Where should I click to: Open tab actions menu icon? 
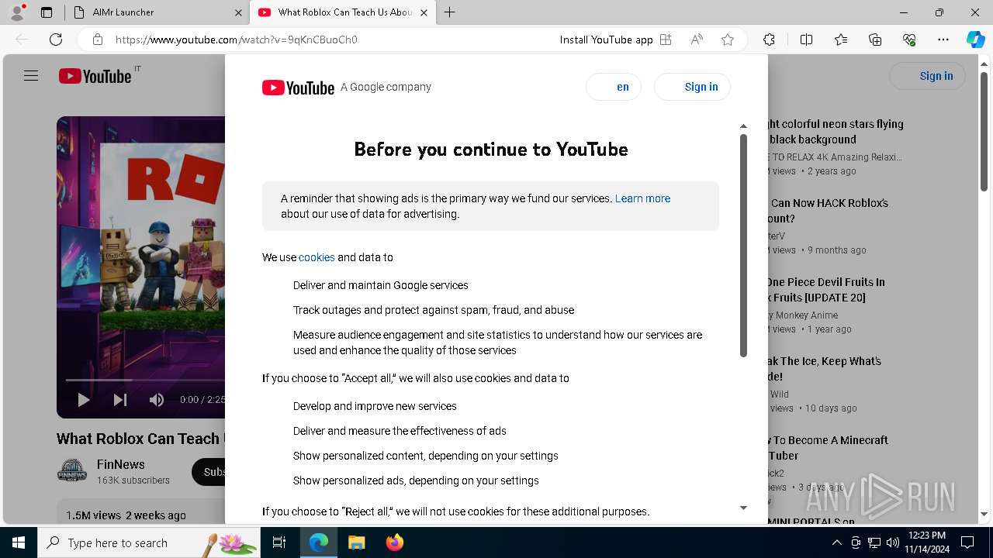[x=47, y=12]
